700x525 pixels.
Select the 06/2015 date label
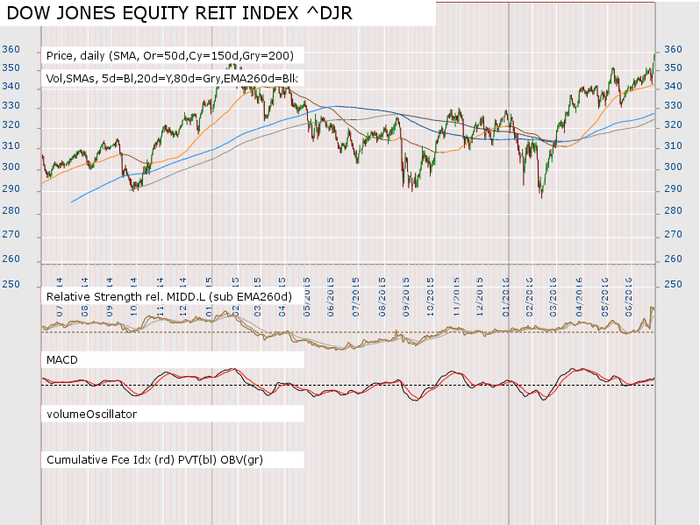tap(331, 297)
